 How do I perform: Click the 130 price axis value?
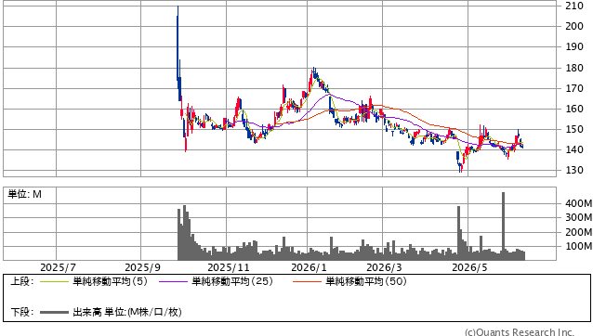tap(574, 170)
